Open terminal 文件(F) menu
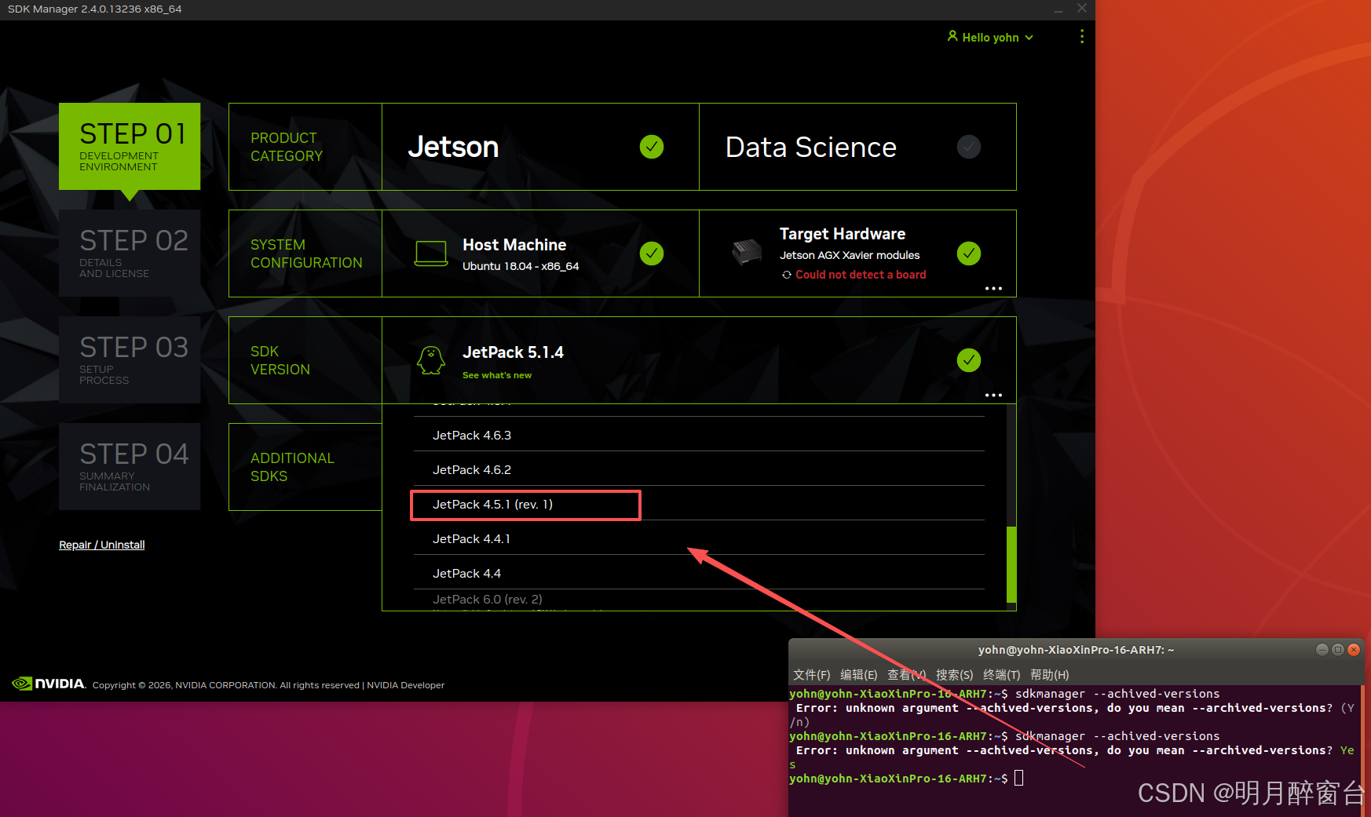The height and width of the screenshot is (817, 1371). click(812, 675)
